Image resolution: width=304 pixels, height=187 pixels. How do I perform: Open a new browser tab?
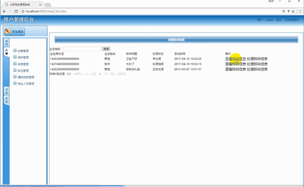[x=48, y=5]
